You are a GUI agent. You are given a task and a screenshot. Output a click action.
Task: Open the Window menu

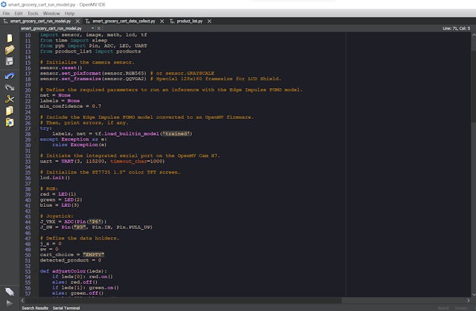[x=51, y=13]
